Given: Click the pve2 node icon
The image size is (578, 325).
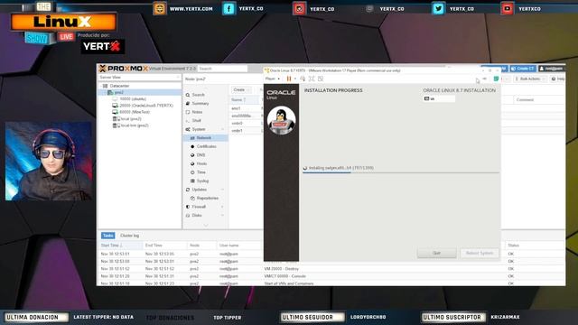Looking at the screenshot, I should 110,92.
